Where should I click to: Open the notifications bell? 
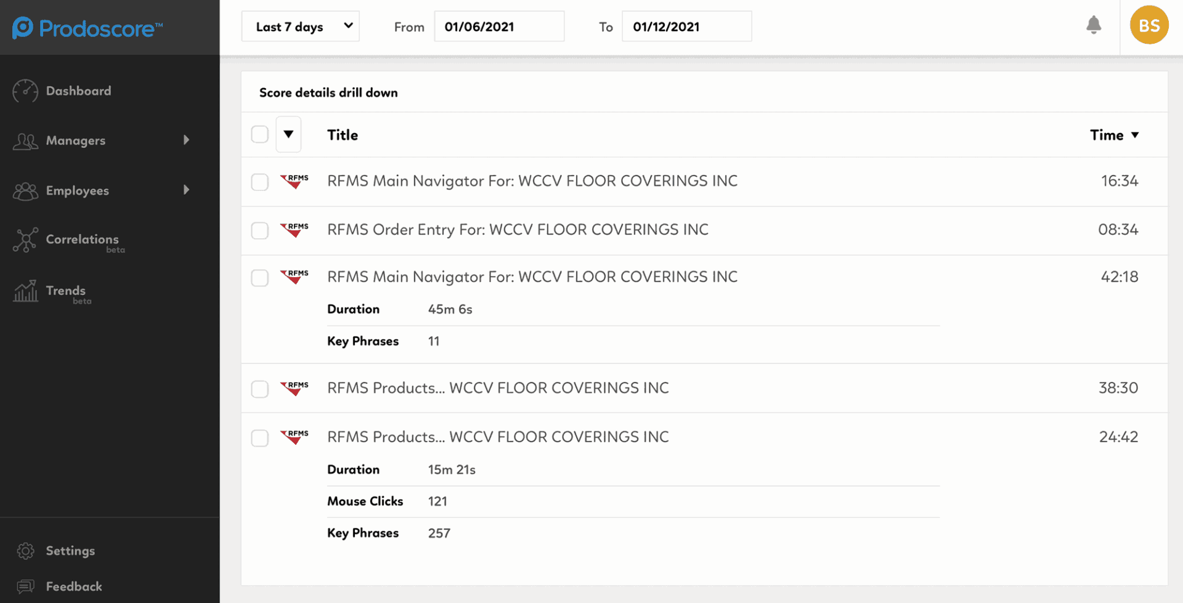coord(1094,25)
